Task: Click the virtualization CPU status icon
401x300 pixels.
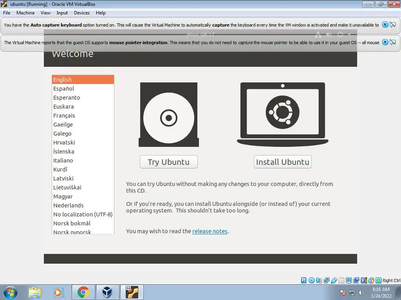Action: (x=364, y=280)
